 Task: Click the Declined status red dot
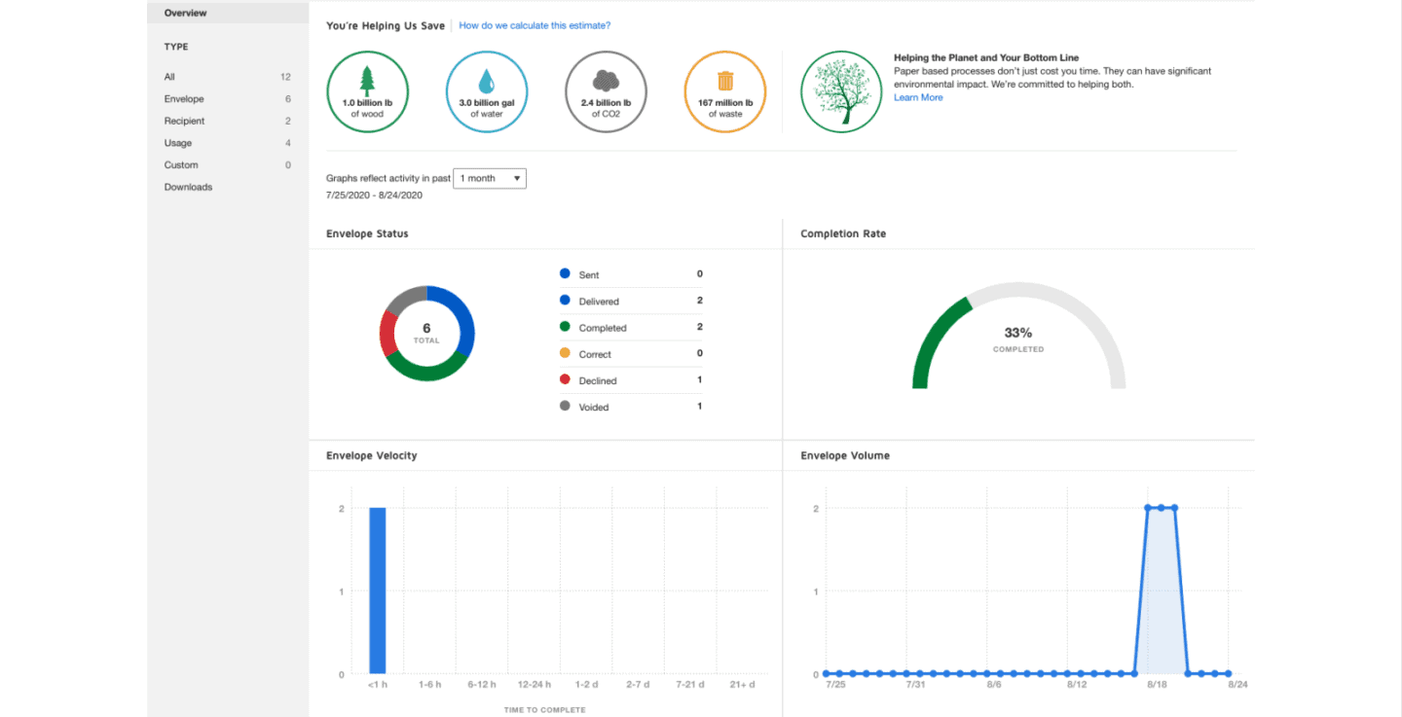pos(565,379)
